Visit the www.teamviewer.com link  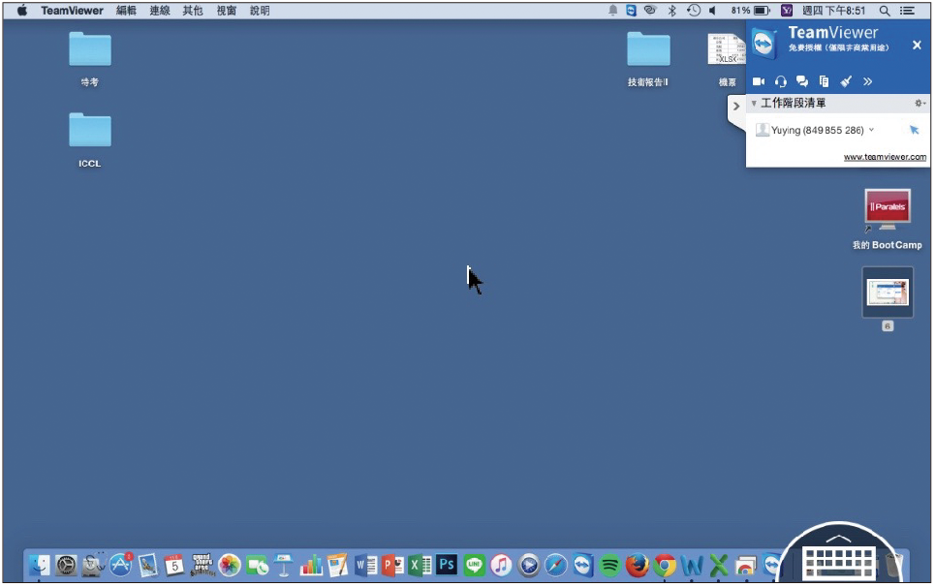pos(885,157)
